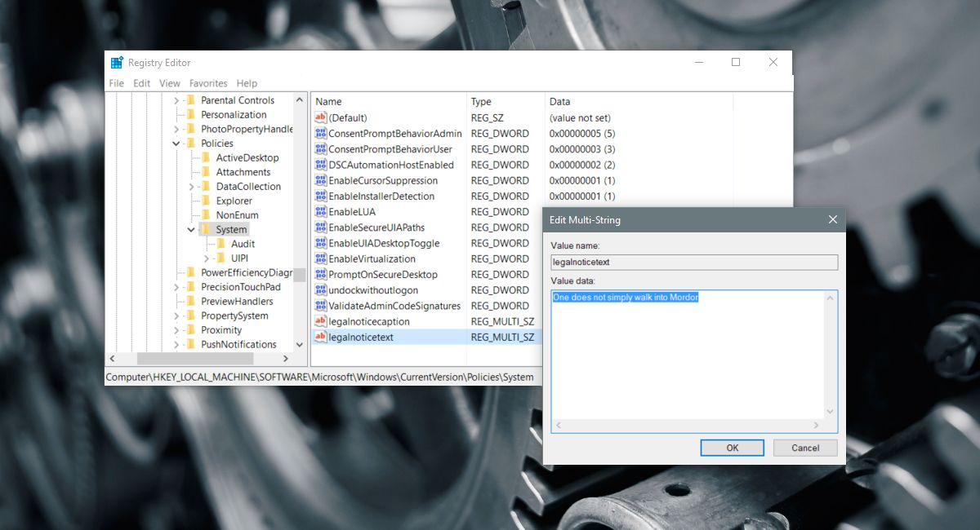Viewport: 980px width, 530px height.
Task: Click the Cancel button in dialog
Action: tap(805, 448)
